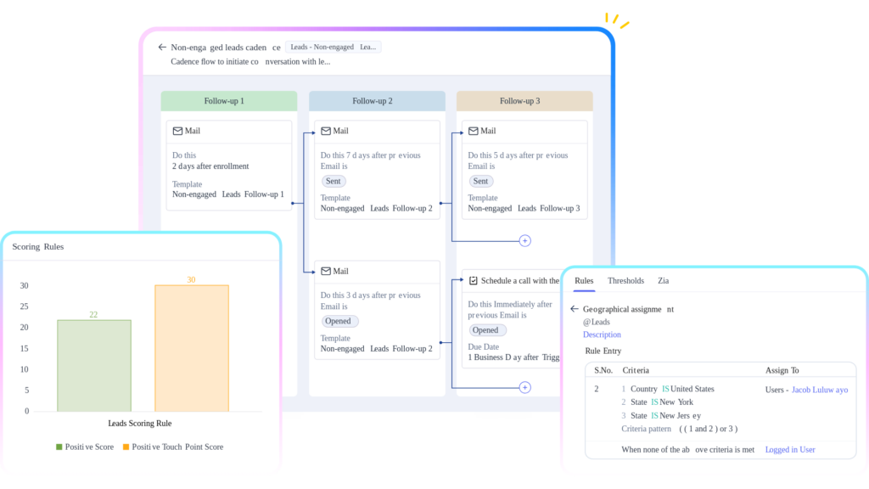Click the Schedule a call task icon
The height and width of the screenshot is (489, 869).
474,281
